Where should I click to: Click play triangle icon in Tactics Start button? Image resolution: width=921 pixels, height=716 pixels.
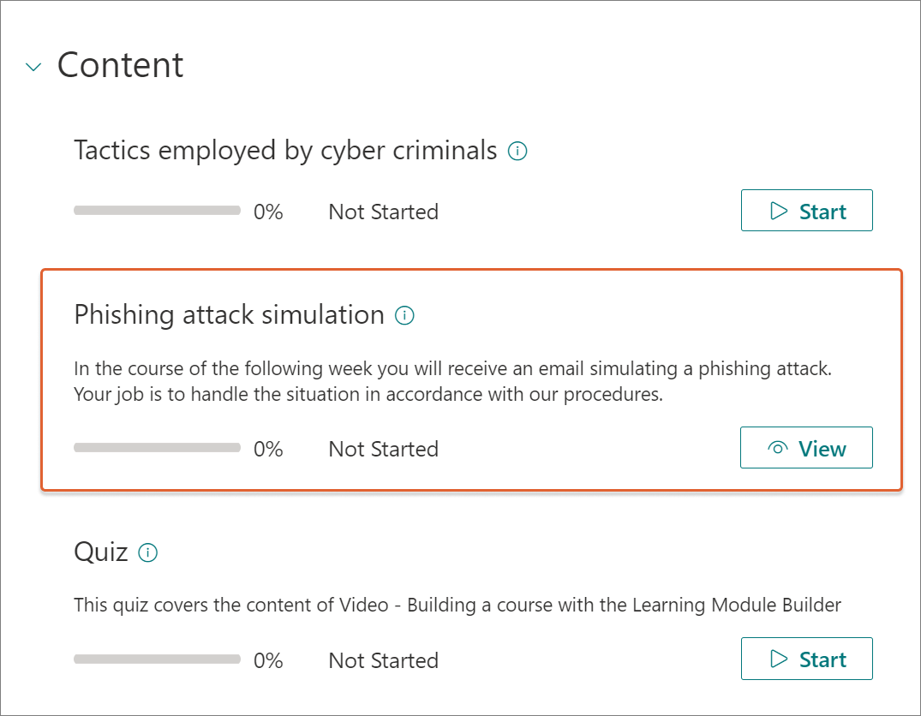coord(778,211)
